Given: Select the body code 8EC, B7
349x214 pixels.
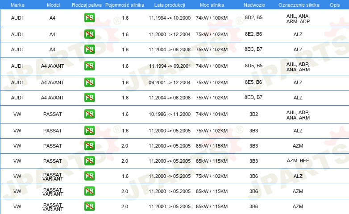Looking at the screenshot, I should 253,49.
